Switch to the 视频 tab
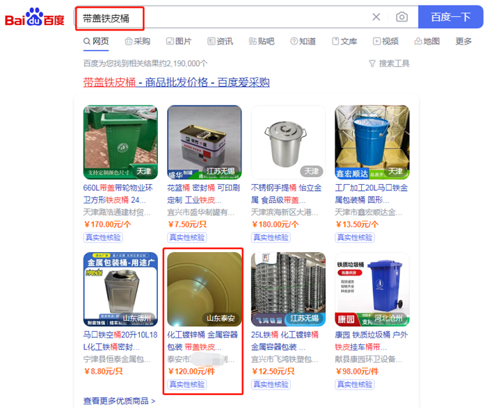Screen dimensions: 487x409 385,41
